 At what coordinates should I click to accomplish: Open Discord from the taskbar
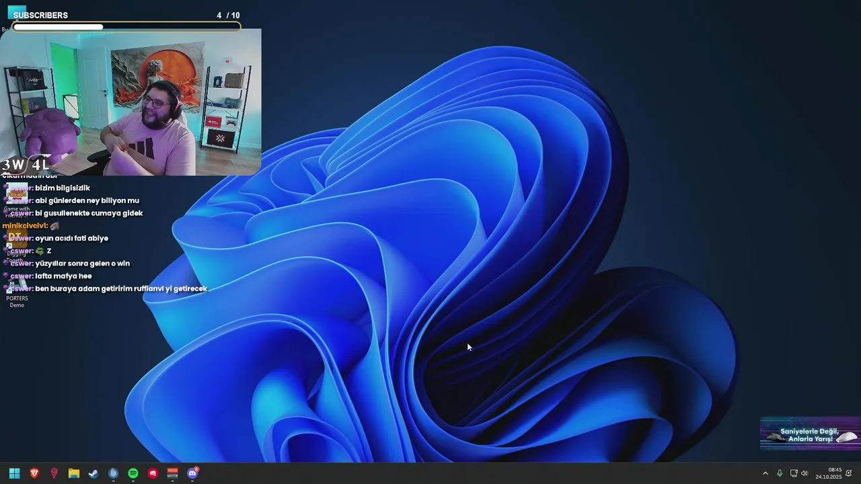192,473
